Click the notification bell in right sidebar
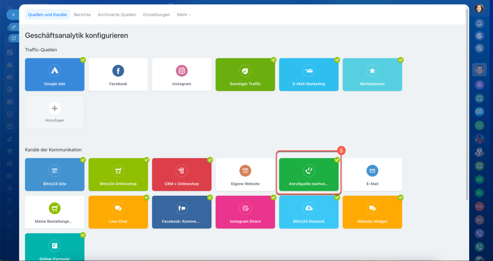The height and width of the screenshot is (261, 493). click(x=479, y=23)
